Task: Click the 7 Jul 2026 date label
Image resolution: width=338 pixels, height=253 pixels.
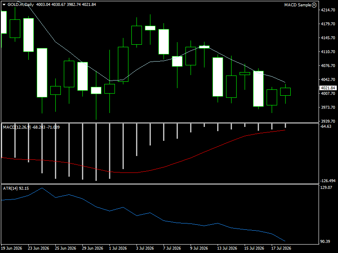Action: point(172,248)
